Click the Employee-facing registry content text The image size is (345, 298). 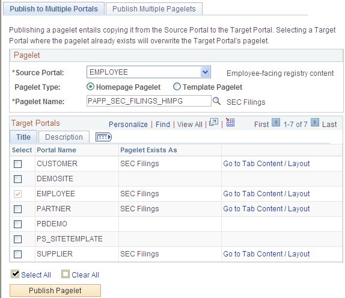(280, 73)
